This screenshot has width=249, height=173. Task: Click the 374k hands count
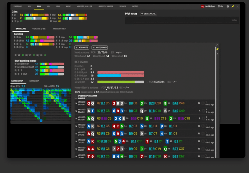pos(220,6)
